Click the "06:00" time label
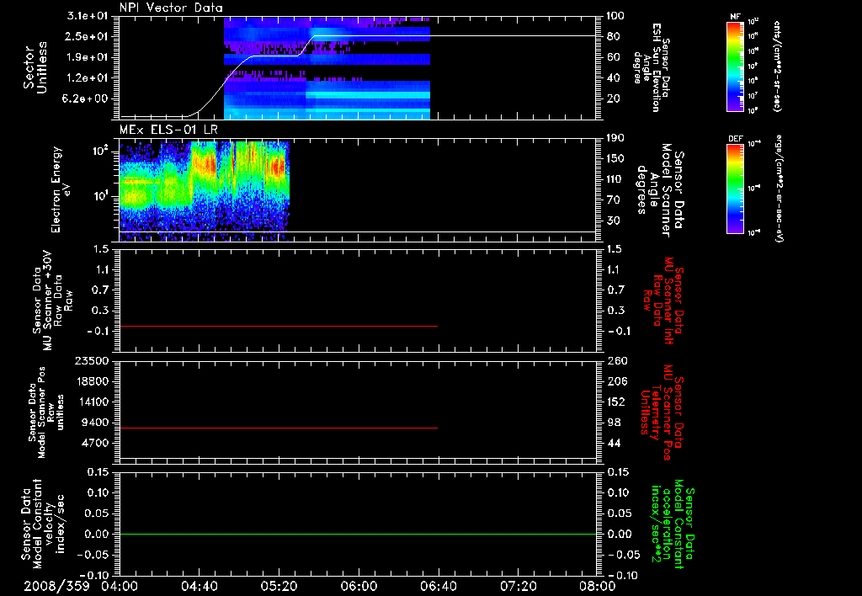 tap(359, 586)
